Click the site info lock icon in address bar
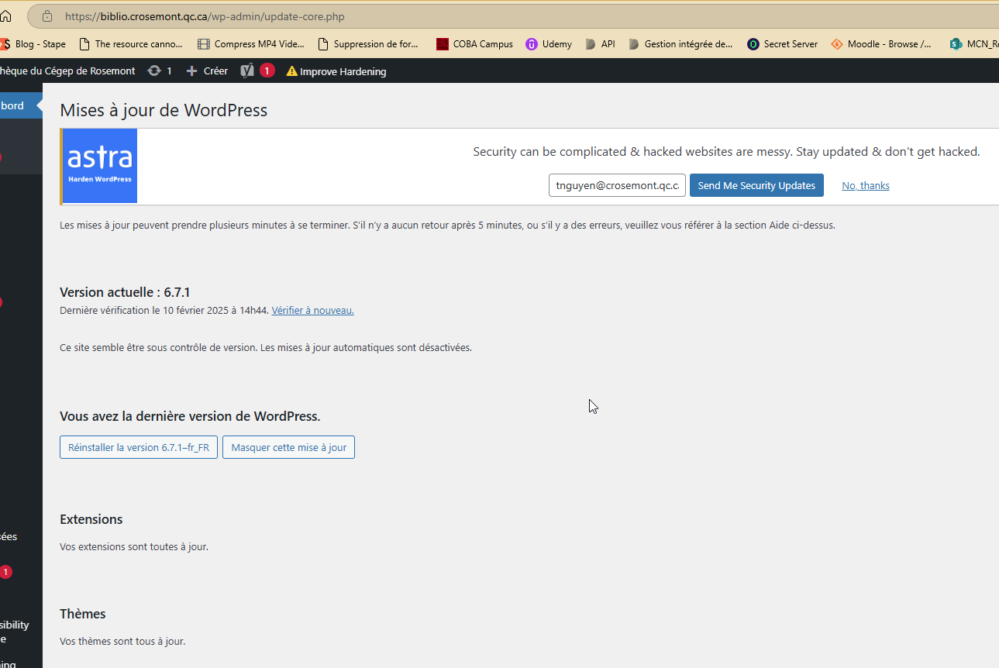 coord(47,16)
